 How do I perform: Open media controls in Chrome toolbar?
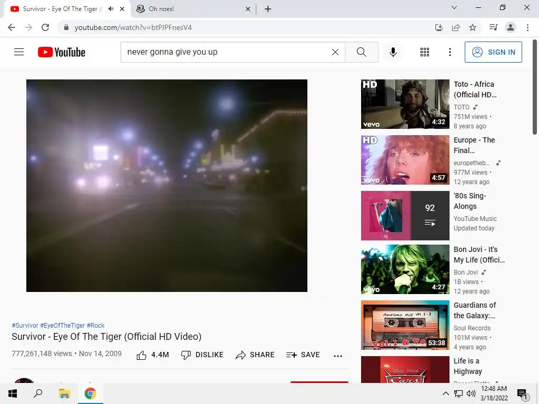pyautogui.click(x=493, y=27)
